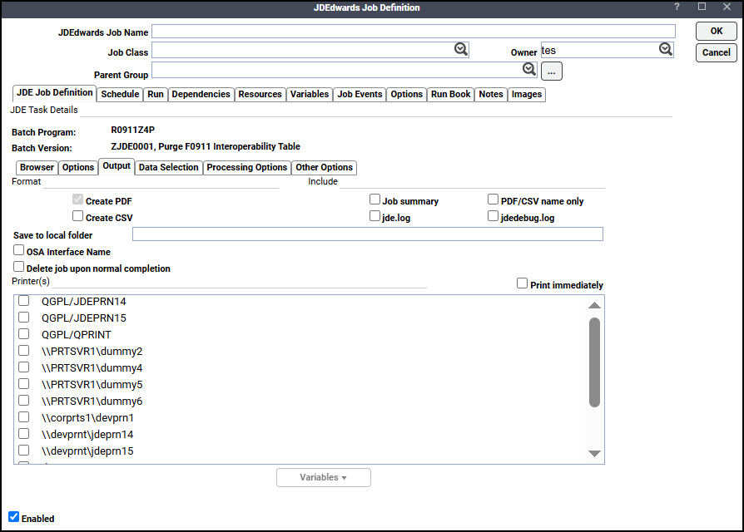Select the JDE Job Definition tab

pyautogui.click(x=55, y=93)
